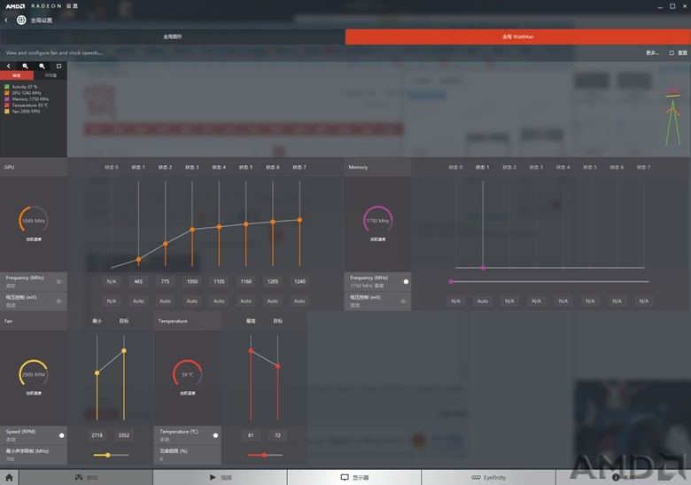The width and height of the screenshot is (691, 485).
Task: Click the GPU frequency field 1105
Action: 219,281
